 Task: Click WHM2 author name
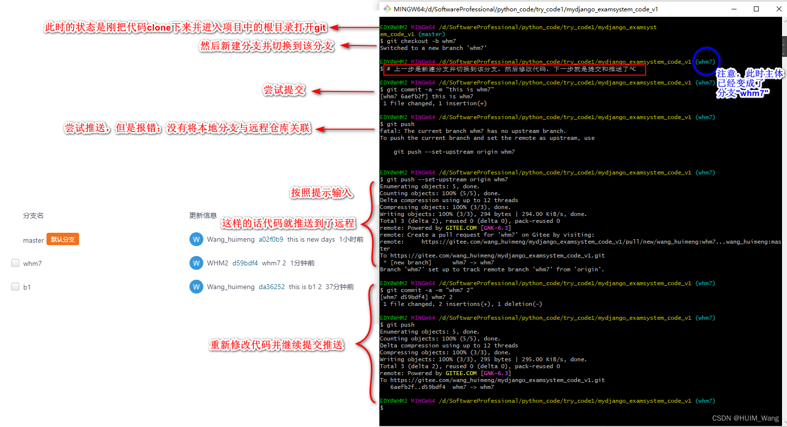point(218,263)
